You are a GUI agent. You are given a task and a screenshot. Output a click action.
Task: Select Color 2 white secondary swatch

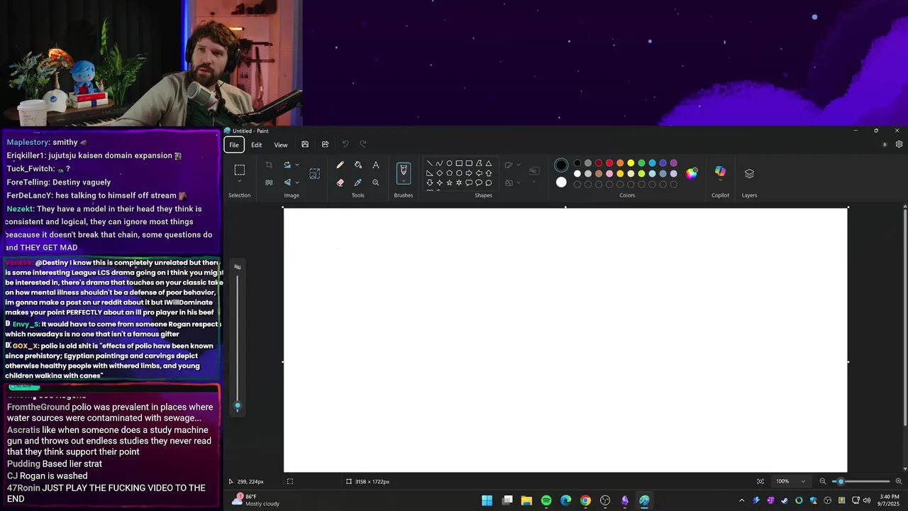[x=561, y=182]
